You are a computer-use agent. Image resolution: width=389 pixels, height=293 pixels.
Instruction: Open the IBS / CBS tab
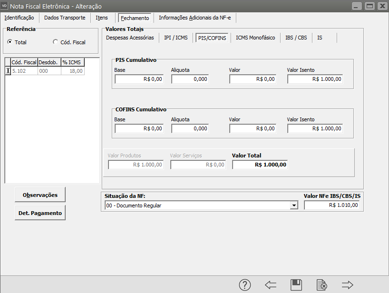[296, 38]
